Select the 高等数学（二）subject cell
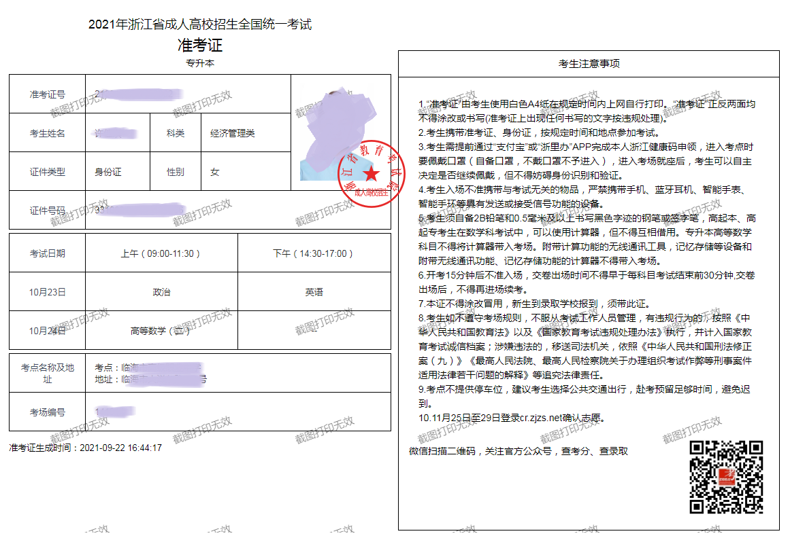 [159, 329]
